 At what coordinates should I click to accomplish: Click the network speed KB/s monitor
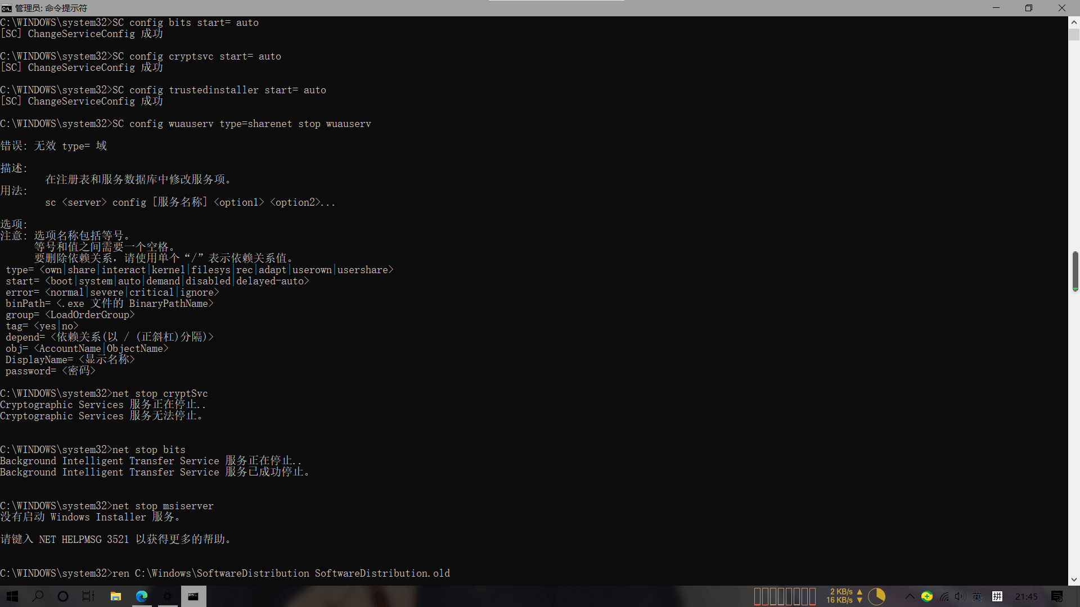844,596
